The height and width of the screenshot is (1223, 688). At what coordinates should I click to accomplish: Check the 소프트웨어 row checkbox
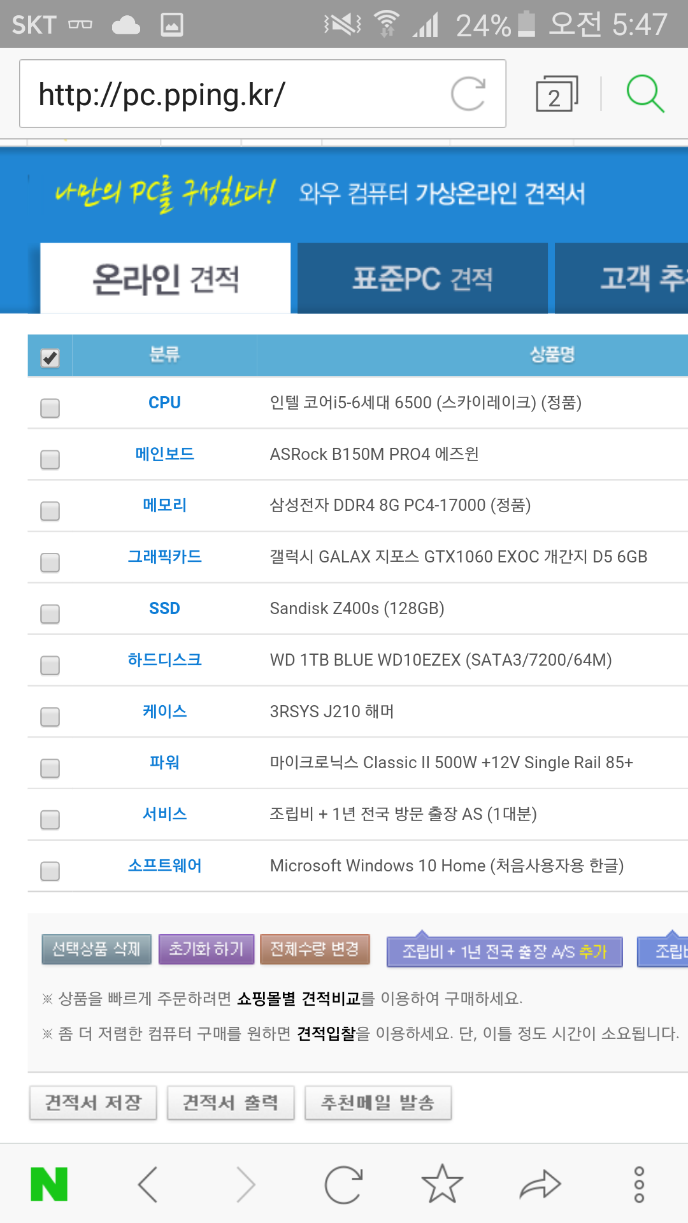coord(50,871)
